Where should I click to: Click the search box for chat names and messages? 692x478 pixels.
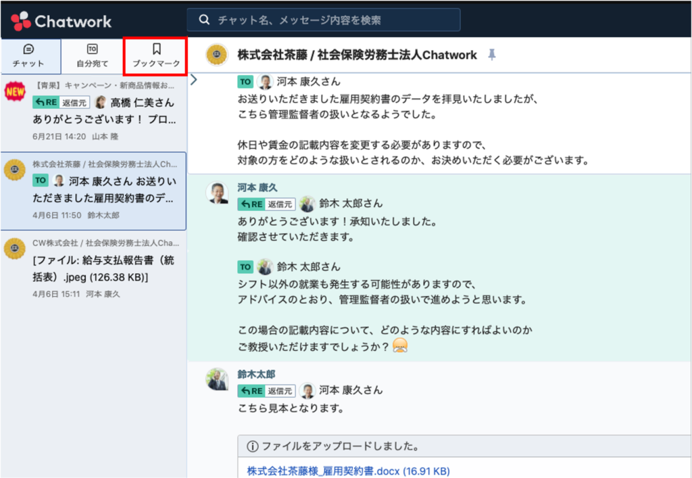coord(324,20)
